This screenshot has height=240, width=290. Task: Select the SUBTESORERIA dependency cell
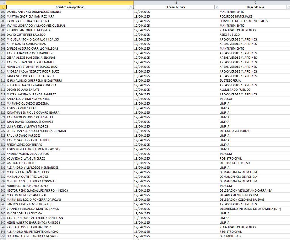(x=255, y=80)
